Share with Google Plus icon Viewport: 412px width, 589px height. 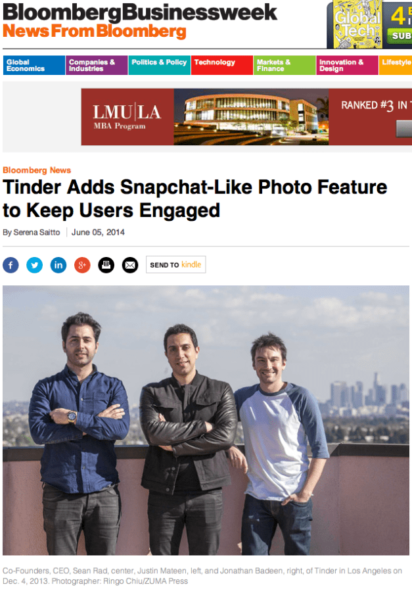point(82,265)
